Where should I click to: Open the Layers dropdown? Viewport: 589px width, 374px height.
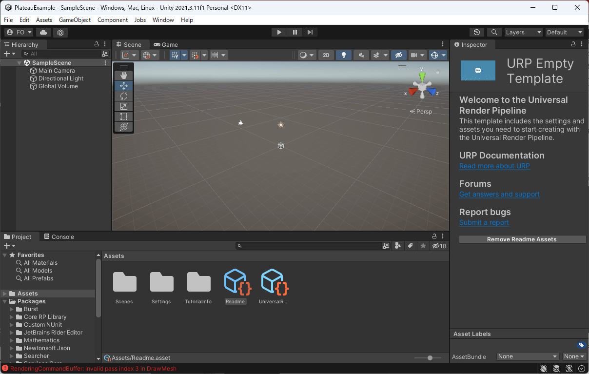coord(523,32)
